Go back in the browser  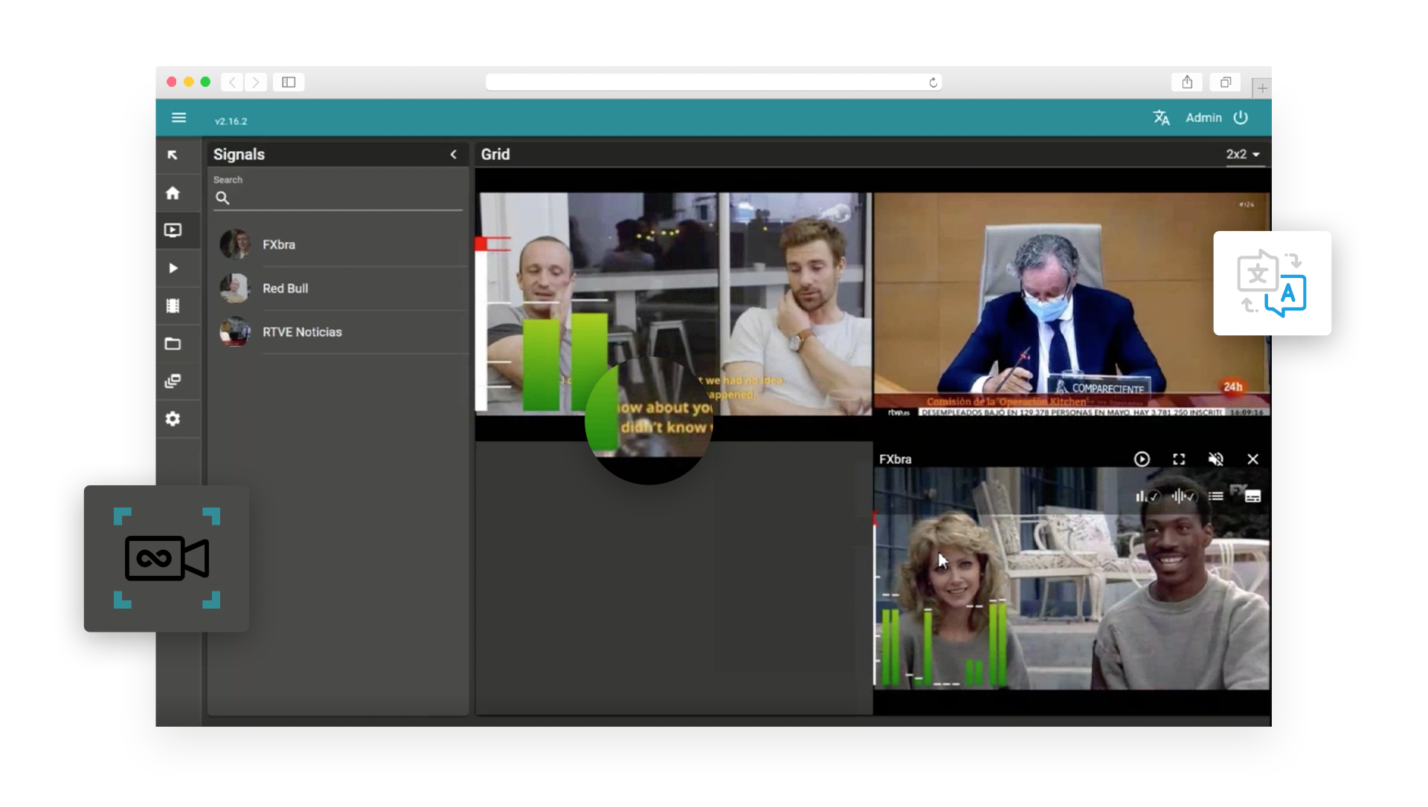(x=232, y=82)
